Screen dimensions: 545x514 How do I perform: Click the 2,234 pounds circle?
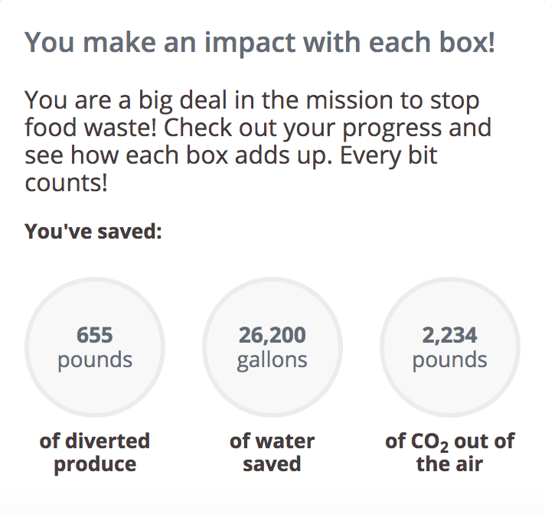[x=450, y=347]
